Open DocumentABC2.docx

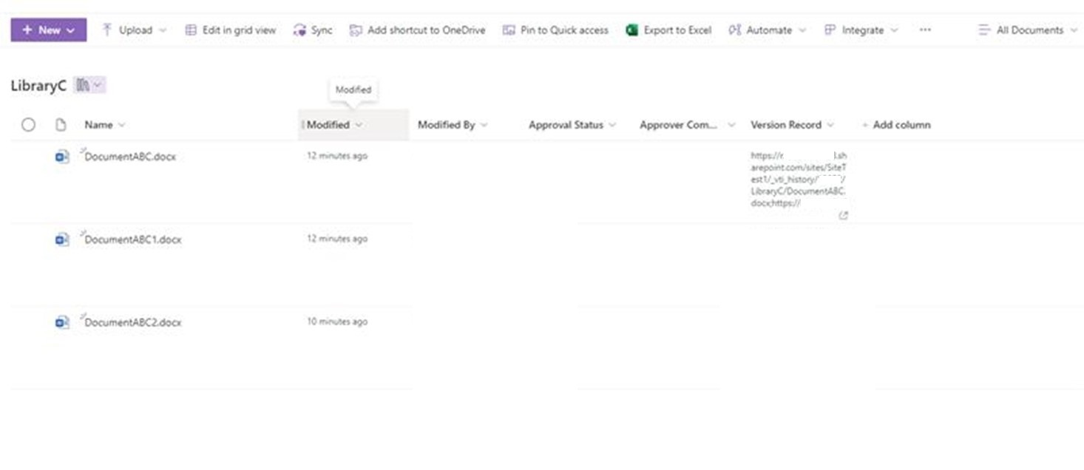coord(133,322)
